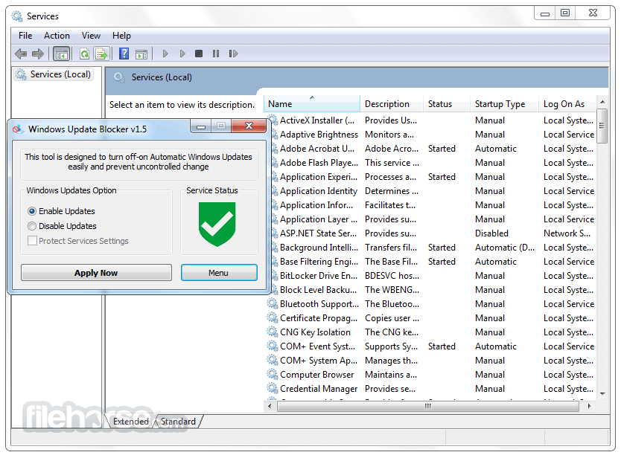Click the green shield Service Status icon
The height and width of the screenshot is (455, 621).
tap(217, 224)
